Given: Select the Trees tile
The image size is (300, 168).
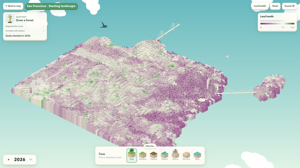Looking at the screenshot, I should coord(132,155).
